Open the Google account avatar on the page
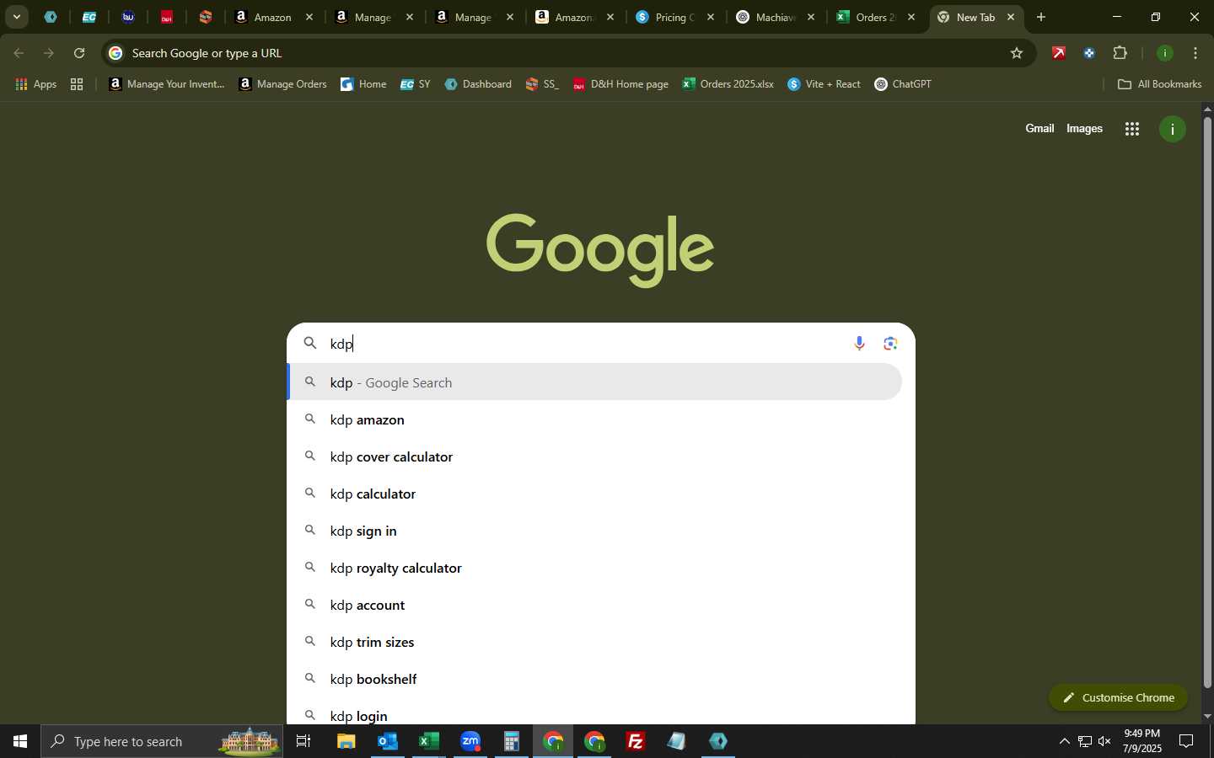Viewport: 1214px width, 758px height. pyautogui.click(x=1173, y=129)
